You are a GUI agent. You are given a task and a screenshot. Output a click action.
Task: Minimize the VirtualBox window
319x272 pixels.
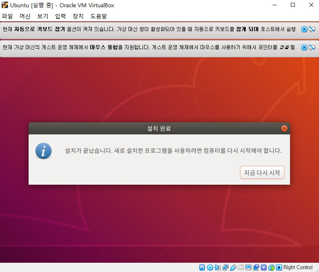click(x=275, y=5)
